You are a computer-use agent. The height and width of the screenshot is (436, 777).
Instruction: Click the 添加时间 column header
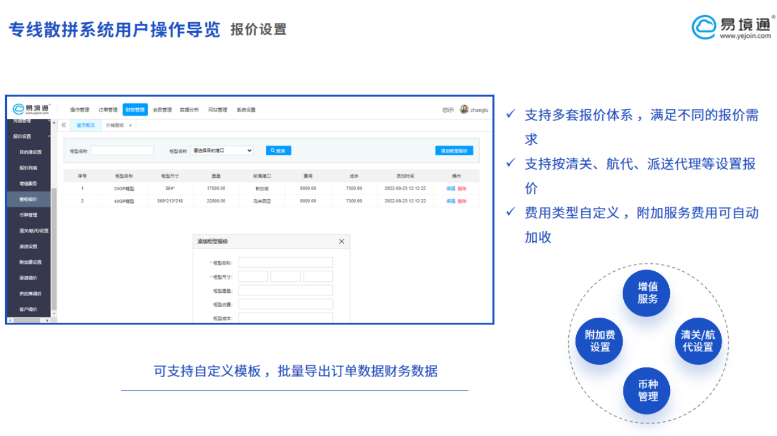coord(405,176)
